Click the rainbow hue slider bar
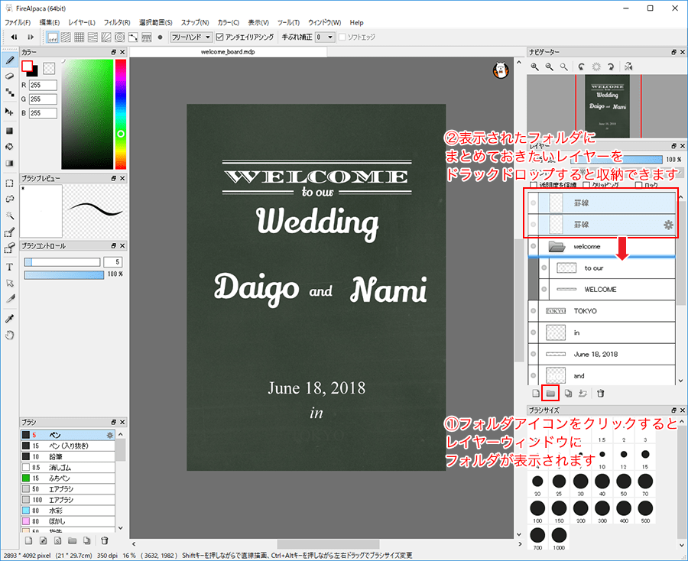 click(x=121, y=115)
